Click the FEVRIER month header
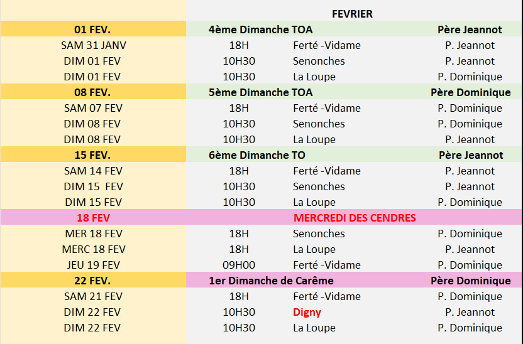Screen dimensions: 523x344 pos(352,14)
